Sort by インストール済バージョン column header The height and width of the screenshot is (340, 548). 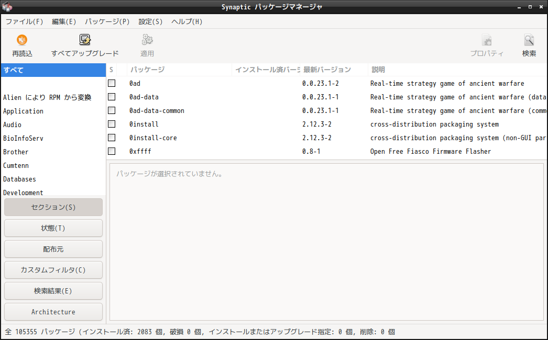[x=266, y=70]
